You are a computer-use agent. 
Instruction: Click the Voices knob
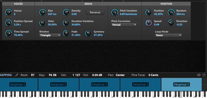tap(9, 12)
